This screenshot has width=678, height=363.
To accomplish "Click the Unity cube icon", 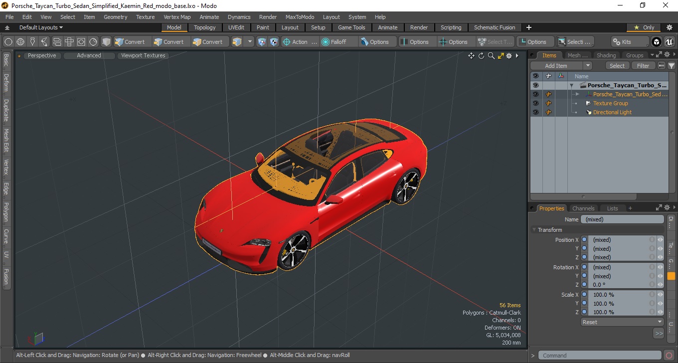I will coord(657,42).
